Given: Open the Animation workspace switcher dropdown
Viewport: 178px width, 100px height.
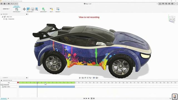Looking at the screenshot, I should pyautogui.click(x=6, y=9).
